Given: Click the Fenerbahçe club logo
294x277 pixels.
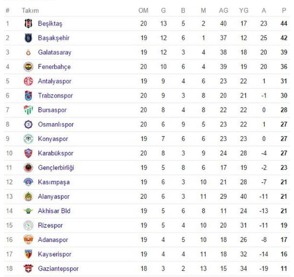Looking at the screenshot, I should (28, 67).
